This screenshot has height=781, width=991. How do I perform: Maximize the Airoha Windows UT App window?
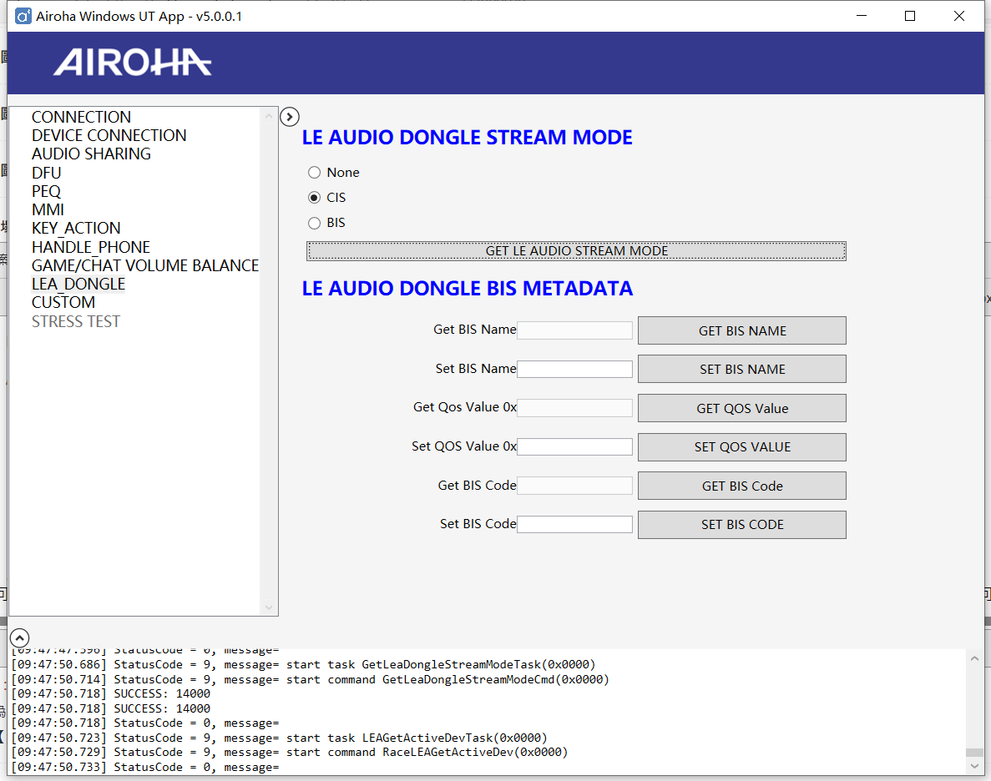click(910, 16)
